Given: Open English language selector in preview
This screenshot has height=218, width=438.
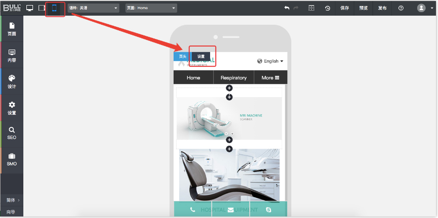Looking at the screenshot, I should [271, 61].
